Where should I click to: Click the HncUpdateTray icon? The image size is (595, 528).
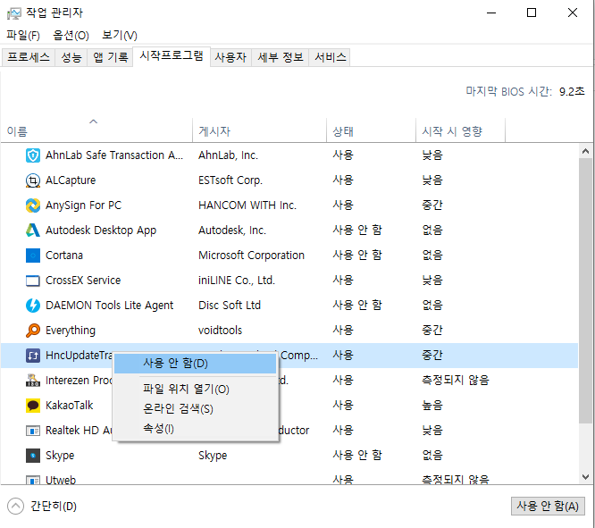point(33,356)
